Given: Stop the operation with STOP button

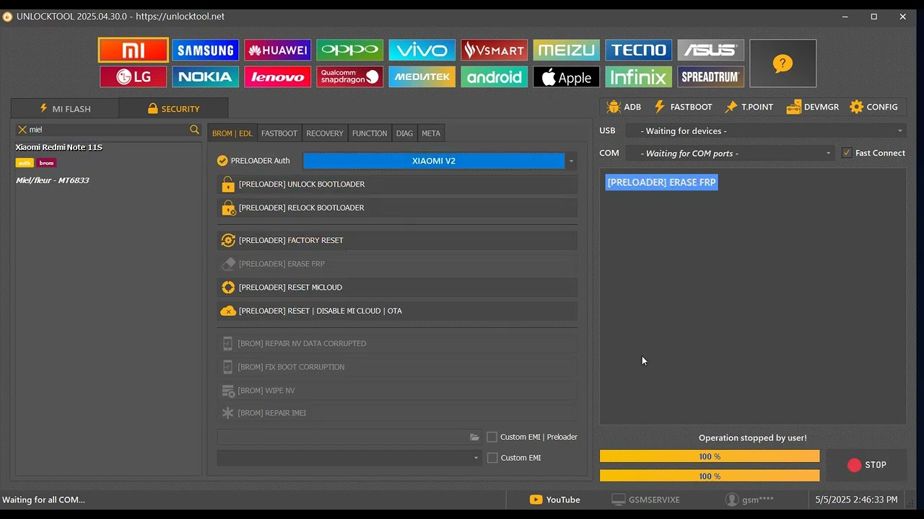Looking at the screenshot, I should (866, 465).
